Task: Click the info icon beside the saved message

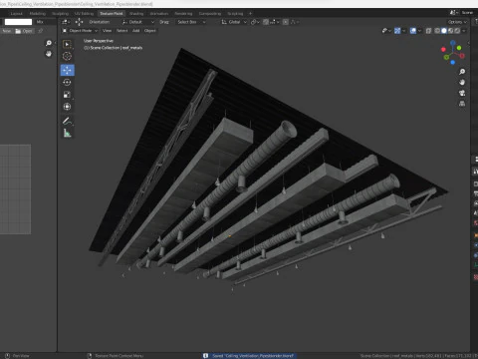Action: pyautogui.click(x=205, y=356)
